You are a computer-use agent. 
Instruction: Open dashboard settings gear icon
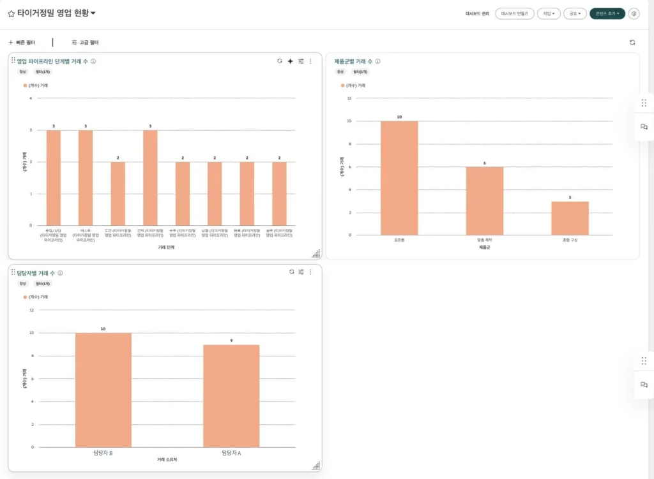point(634,14)
